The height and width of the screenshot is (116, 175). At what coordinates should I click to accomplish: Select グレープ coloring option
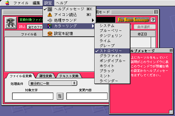click(x=112, y=46)
